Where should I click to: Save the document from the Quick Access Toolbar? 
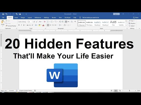coord(3,14)
